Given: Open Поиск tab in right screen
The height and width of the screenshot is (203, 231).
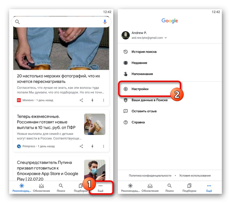Looking at the screenshot, I should tap(170, 188).
